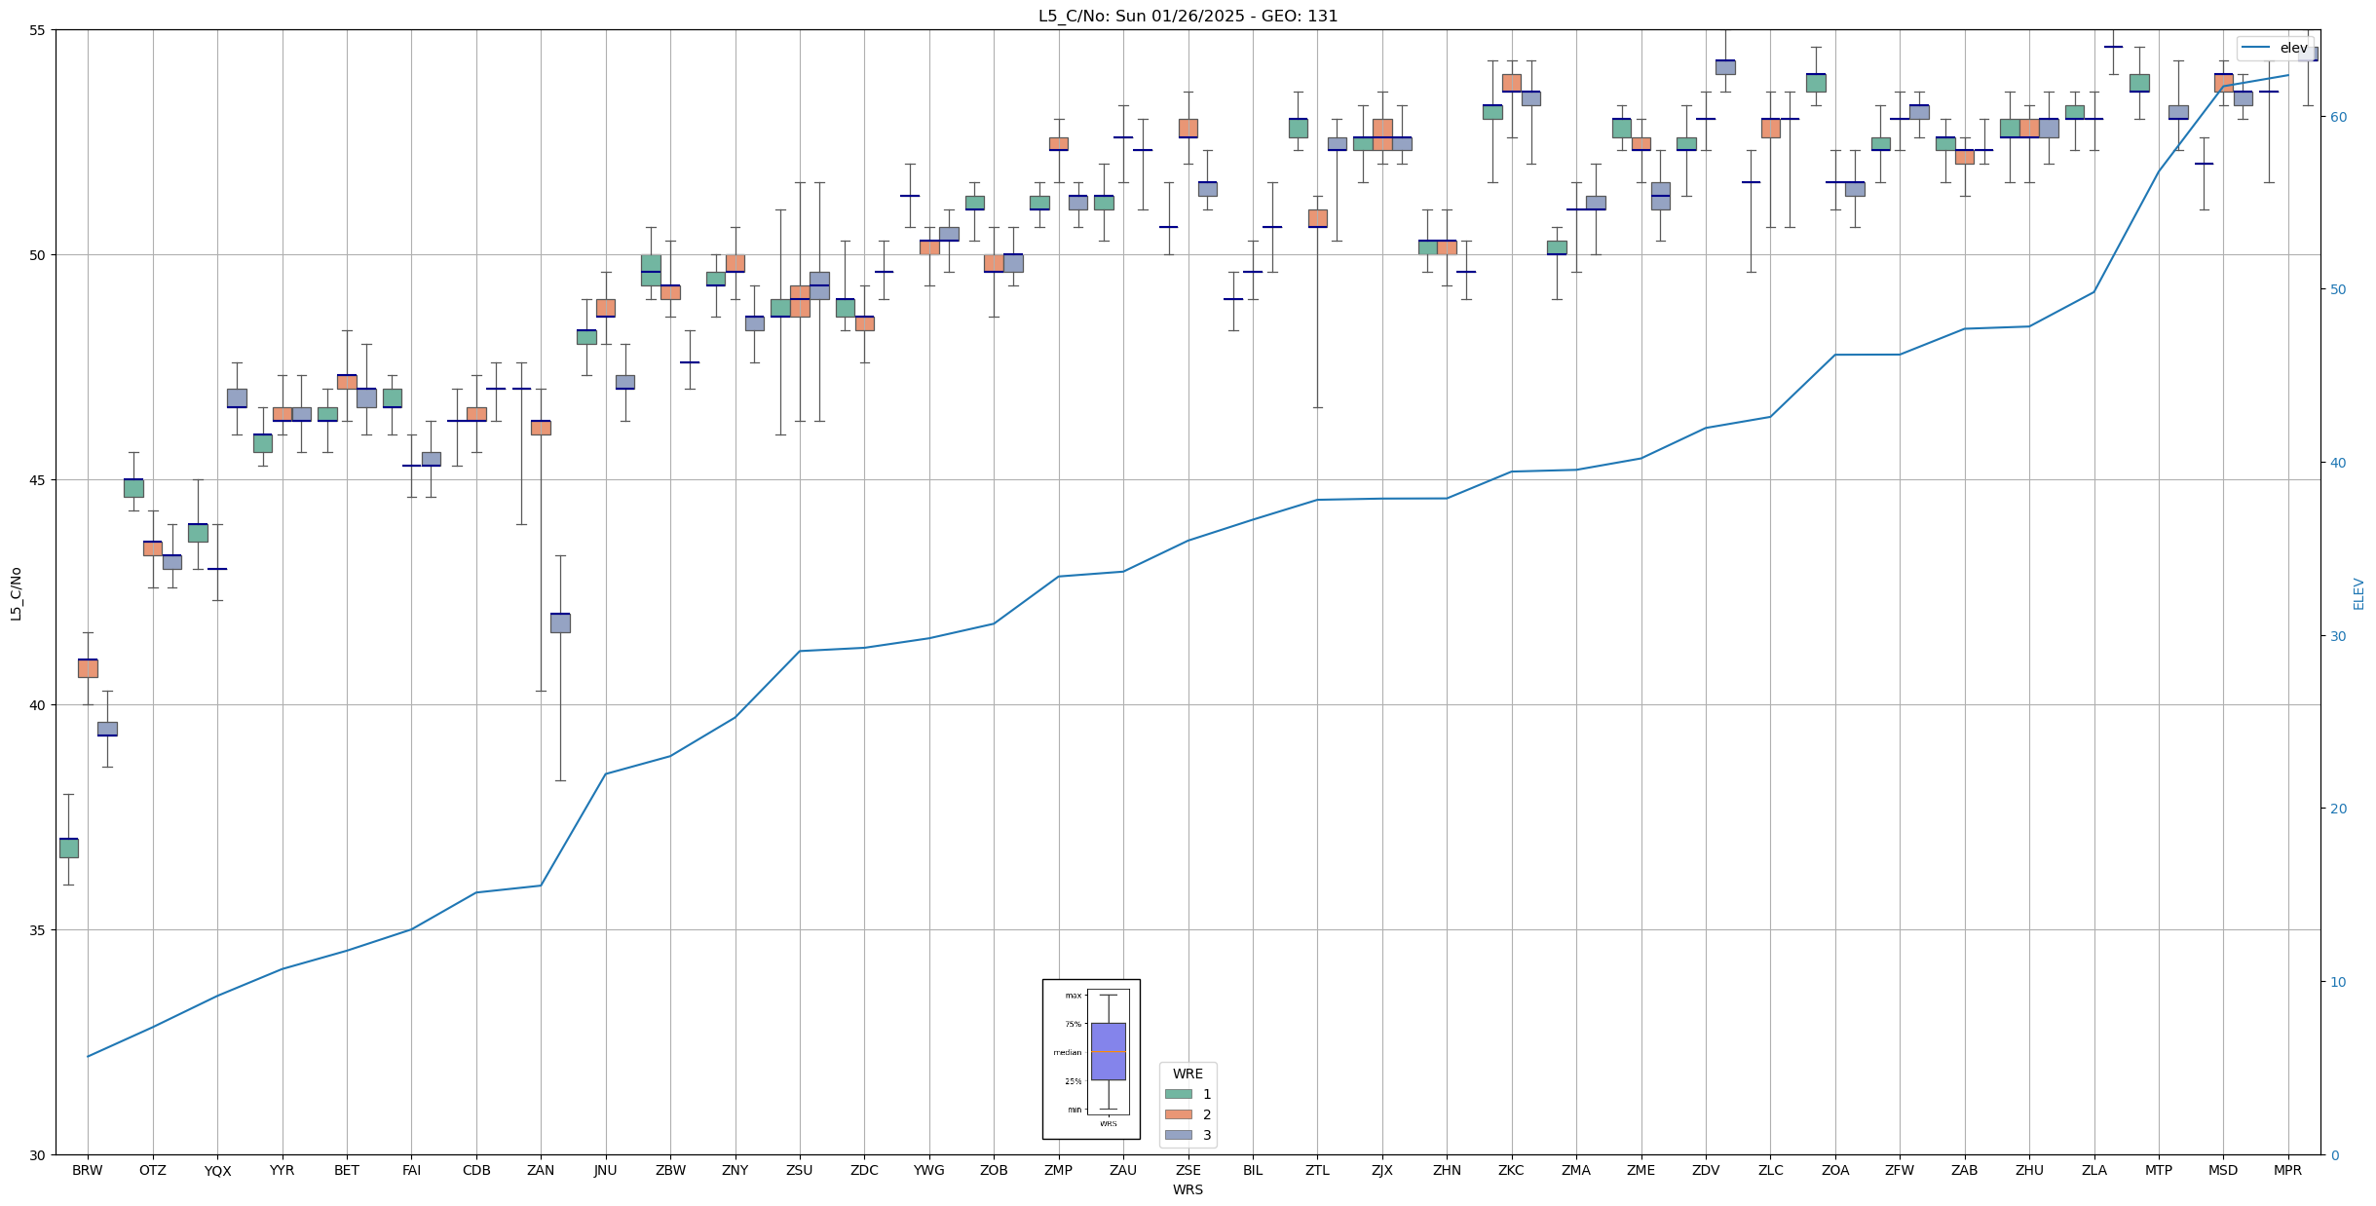Click the ZAN station tick label
The height and width of the screenshot is (1206, 2376).
[541, 1170]
